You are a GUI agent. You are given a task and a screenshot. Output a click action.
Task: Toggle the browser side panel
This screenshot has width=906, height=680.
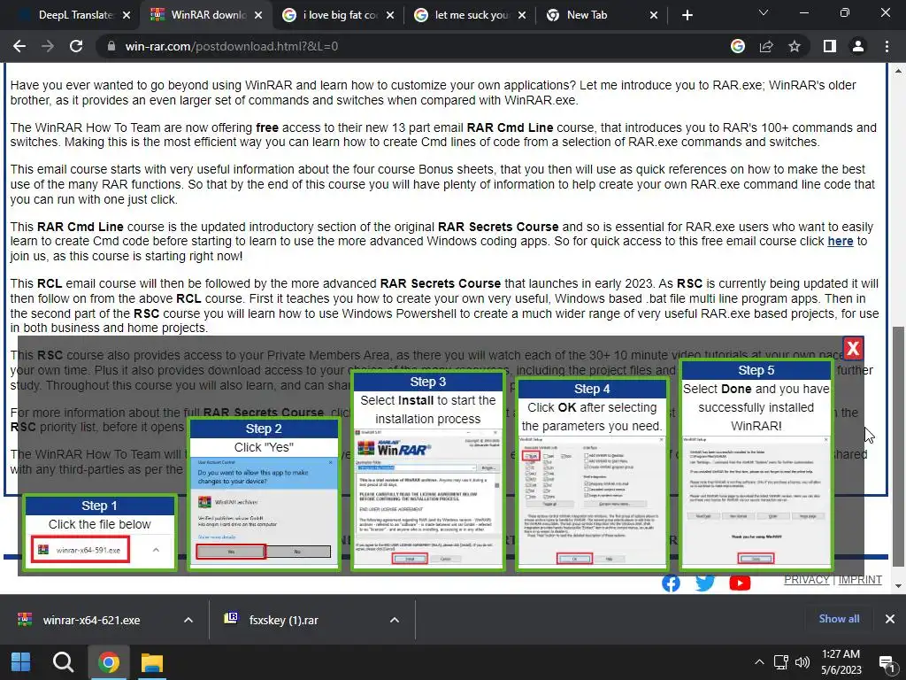pos(830,46)
